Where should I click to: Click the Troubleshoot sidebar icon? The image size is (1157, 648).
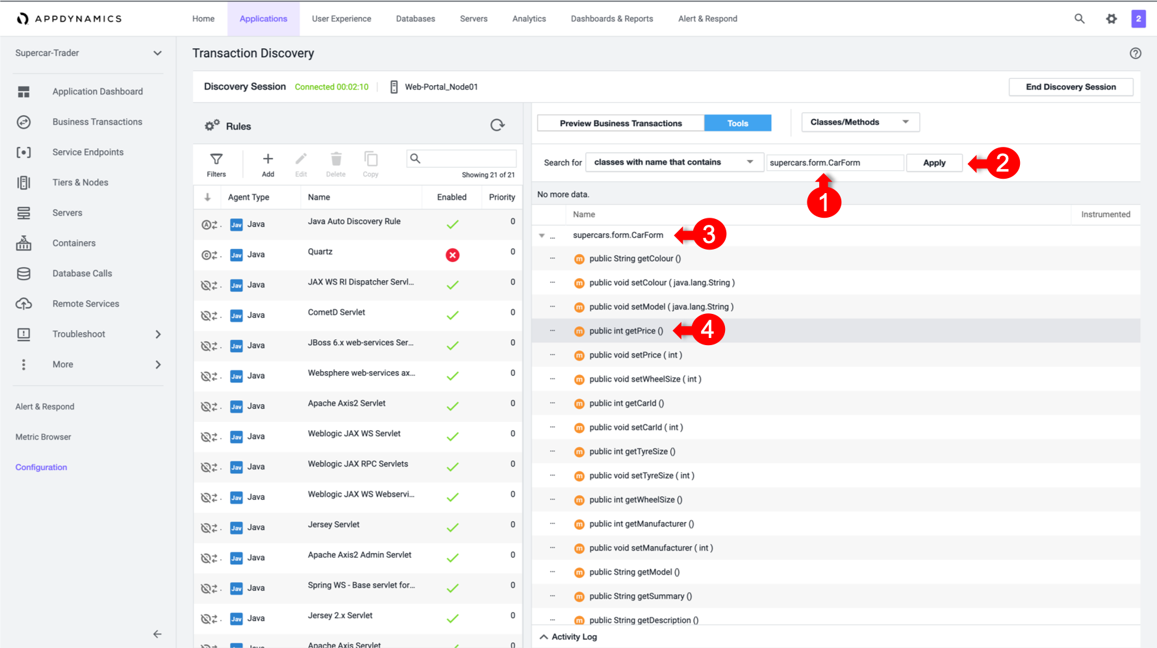[24, 334]
